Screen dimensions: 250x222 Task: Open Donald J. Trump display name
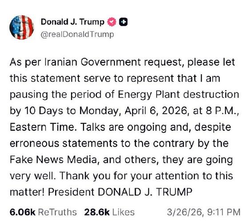(x=72, y=22)
